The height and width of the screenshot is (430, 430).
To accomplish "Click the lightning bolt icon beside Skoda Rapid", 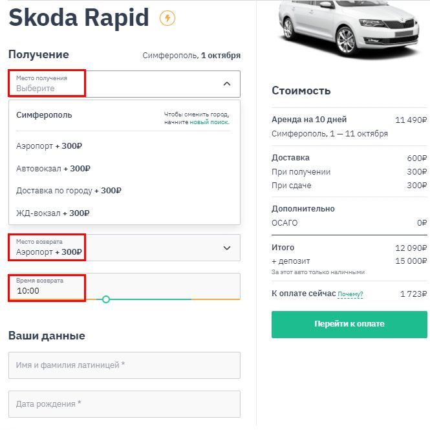I will click(x=167, y=18).
